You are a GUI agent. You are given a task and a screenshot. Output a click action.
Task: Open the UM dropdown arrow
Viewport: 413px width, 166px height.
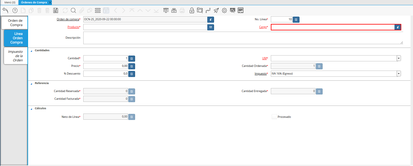(399, 58)
